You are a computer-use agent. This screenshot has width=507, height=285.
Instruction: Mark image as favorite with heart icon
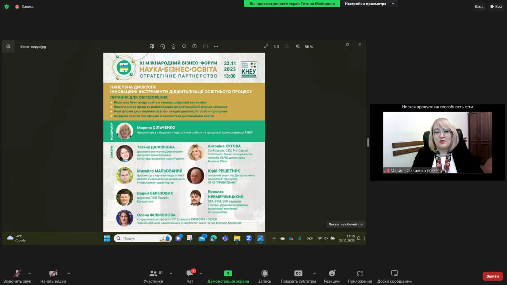(184, 46)
